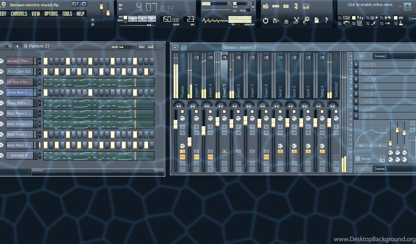Screen dimensions: 416x244
Task: Click the save-state icon under Master track
Action: (182, 169)
